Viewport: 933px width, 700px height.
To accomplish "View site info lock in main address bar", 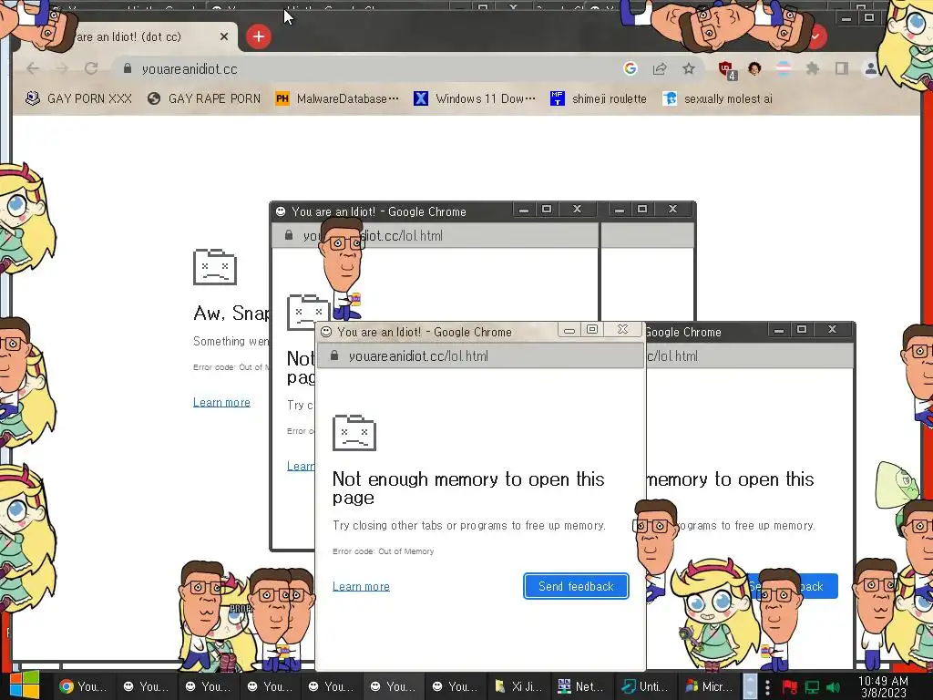I will (128, 69).
